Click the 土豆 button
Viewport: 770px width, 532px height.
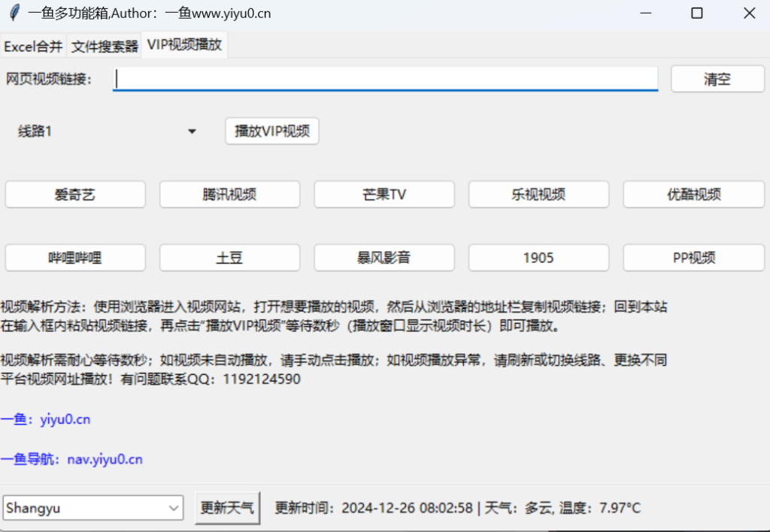230,258
